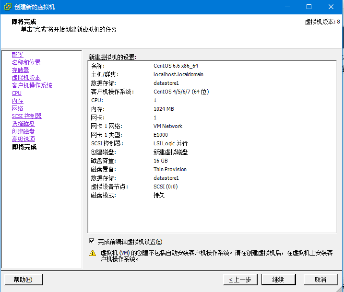Click the yellow warning triangle icon
This screenshot has height=292, width=344.
point(93,253)
